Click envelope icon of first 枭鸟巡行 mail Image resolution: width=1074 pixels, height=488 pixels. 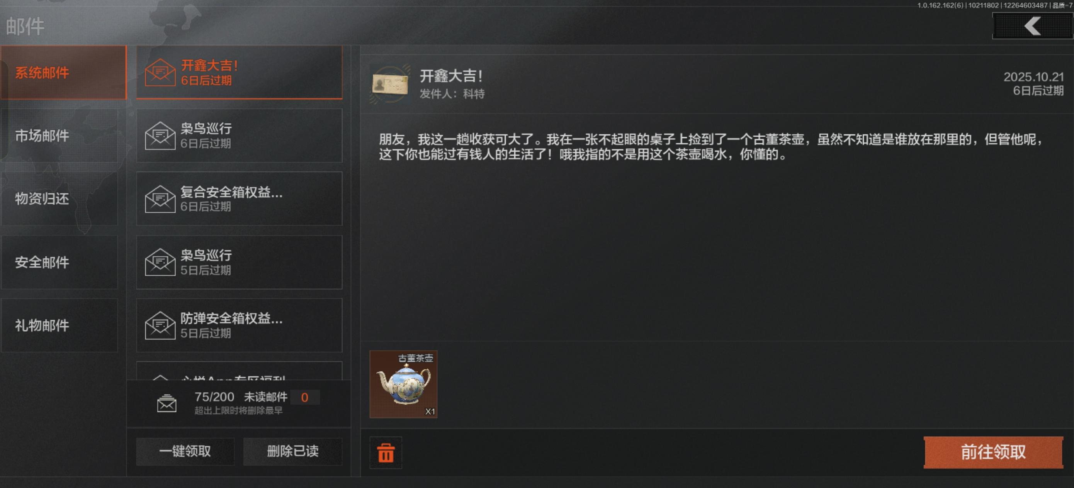(x=160, y=136)
